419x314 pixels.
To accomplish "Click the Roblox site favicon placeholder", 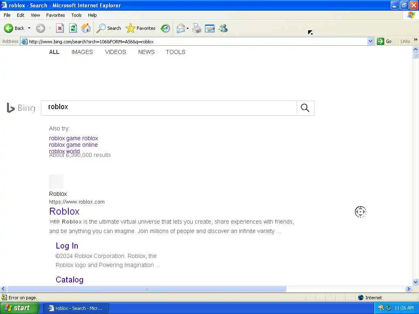I will click(x=56, y=181).
